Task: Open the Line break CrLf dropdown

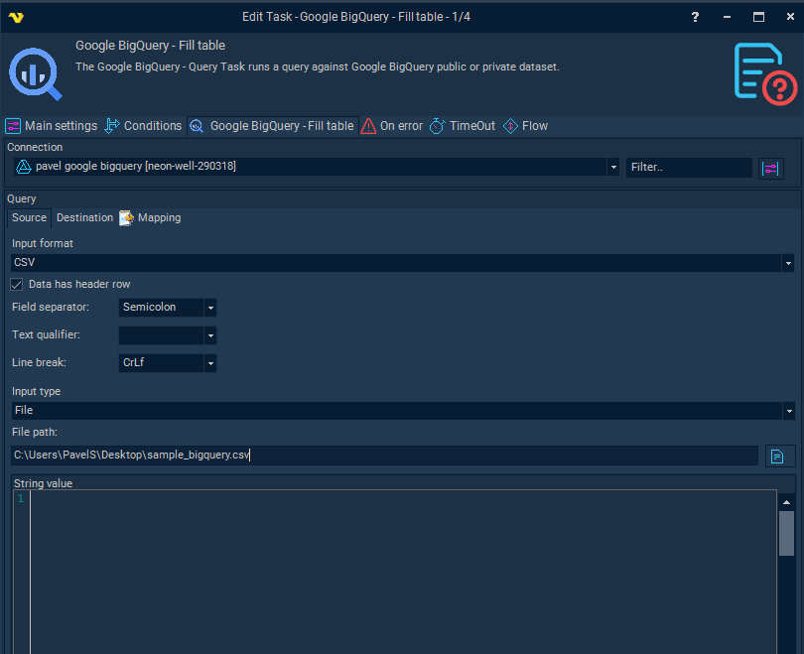Action: (x=210, y=363)
